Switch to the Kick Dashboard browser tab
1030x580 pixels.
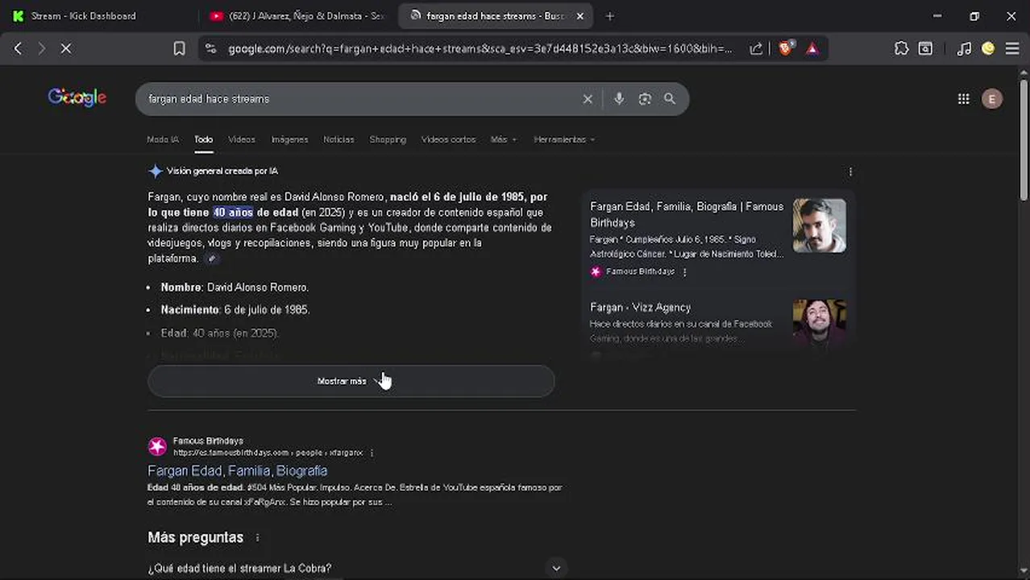[x=84, y=16]
